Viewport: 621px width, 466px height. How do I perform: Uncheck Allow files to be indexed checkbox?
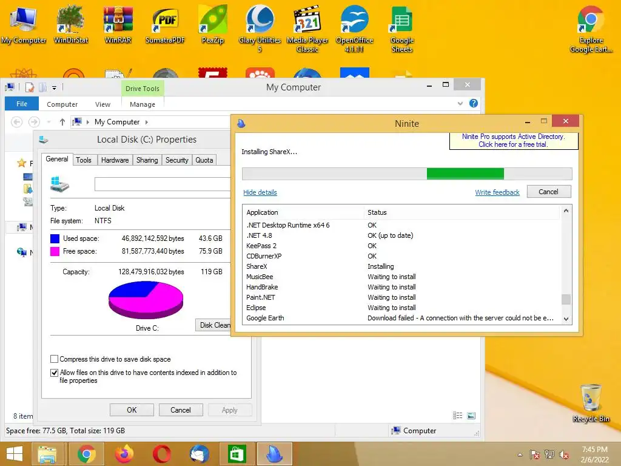point(54,373)
